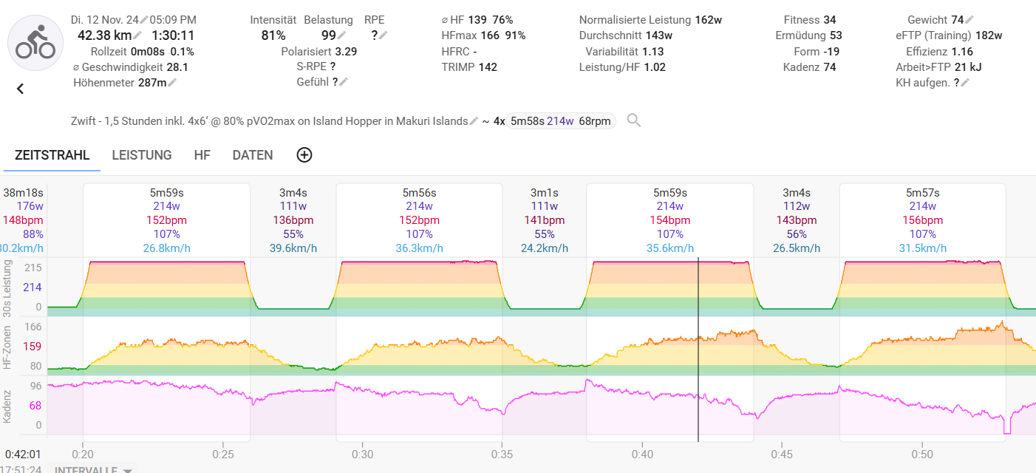Select the first 5m59s 152bpm interval block
This screenshot has height=473, width=1036.
166,220
